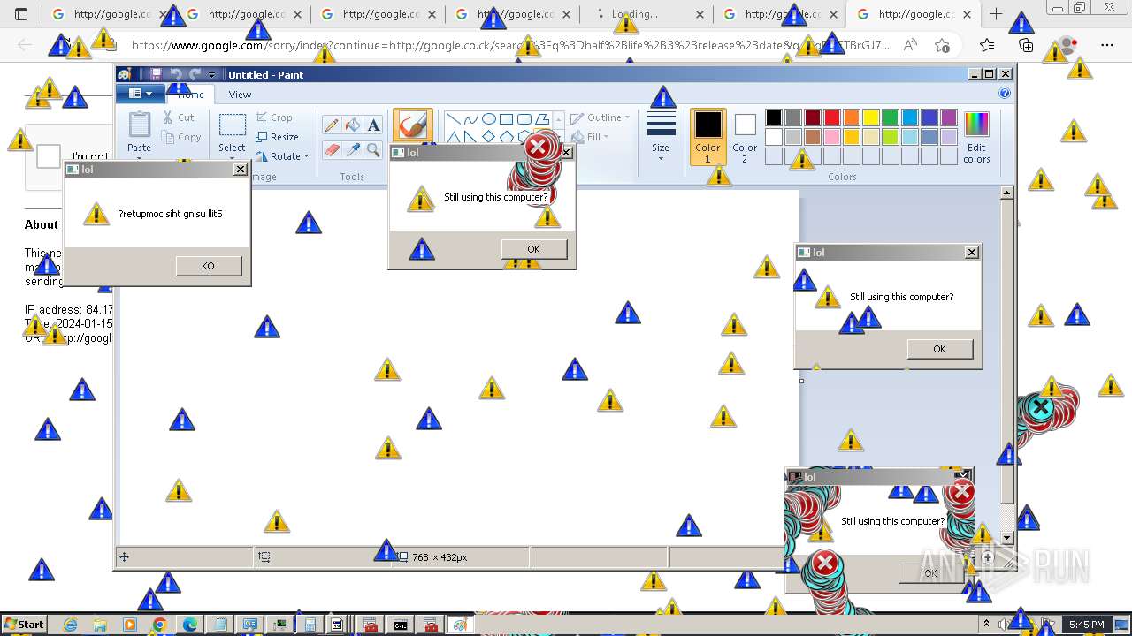
Task: Click Save in Paint's quick access toolbar
Action: point(157,75)
